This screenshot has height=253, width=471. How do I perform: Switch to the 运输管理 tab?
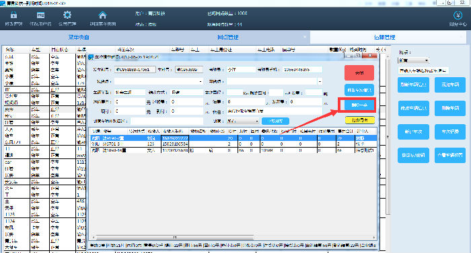384,37
